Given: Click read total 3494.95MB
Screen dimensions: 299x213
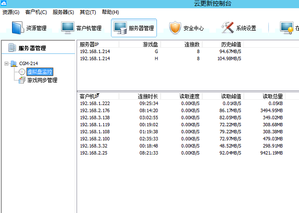Looking at the screenshot, I should (272, 110).
